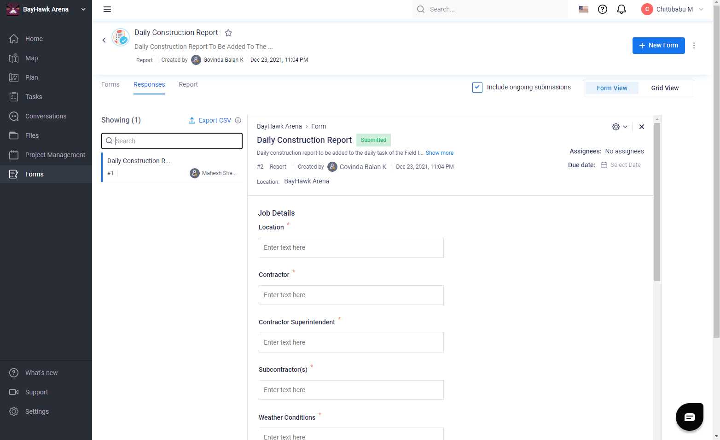This screenshot has width=720, height=440.
Task: Click the form panel scrollbar
Action: click(x=657, y=202)
